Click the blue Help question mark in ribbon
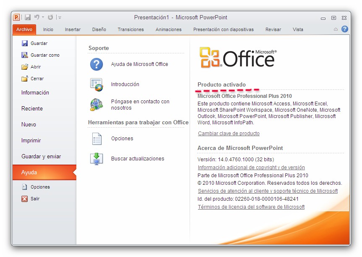 pyautogui.click(x=345, y=29)
